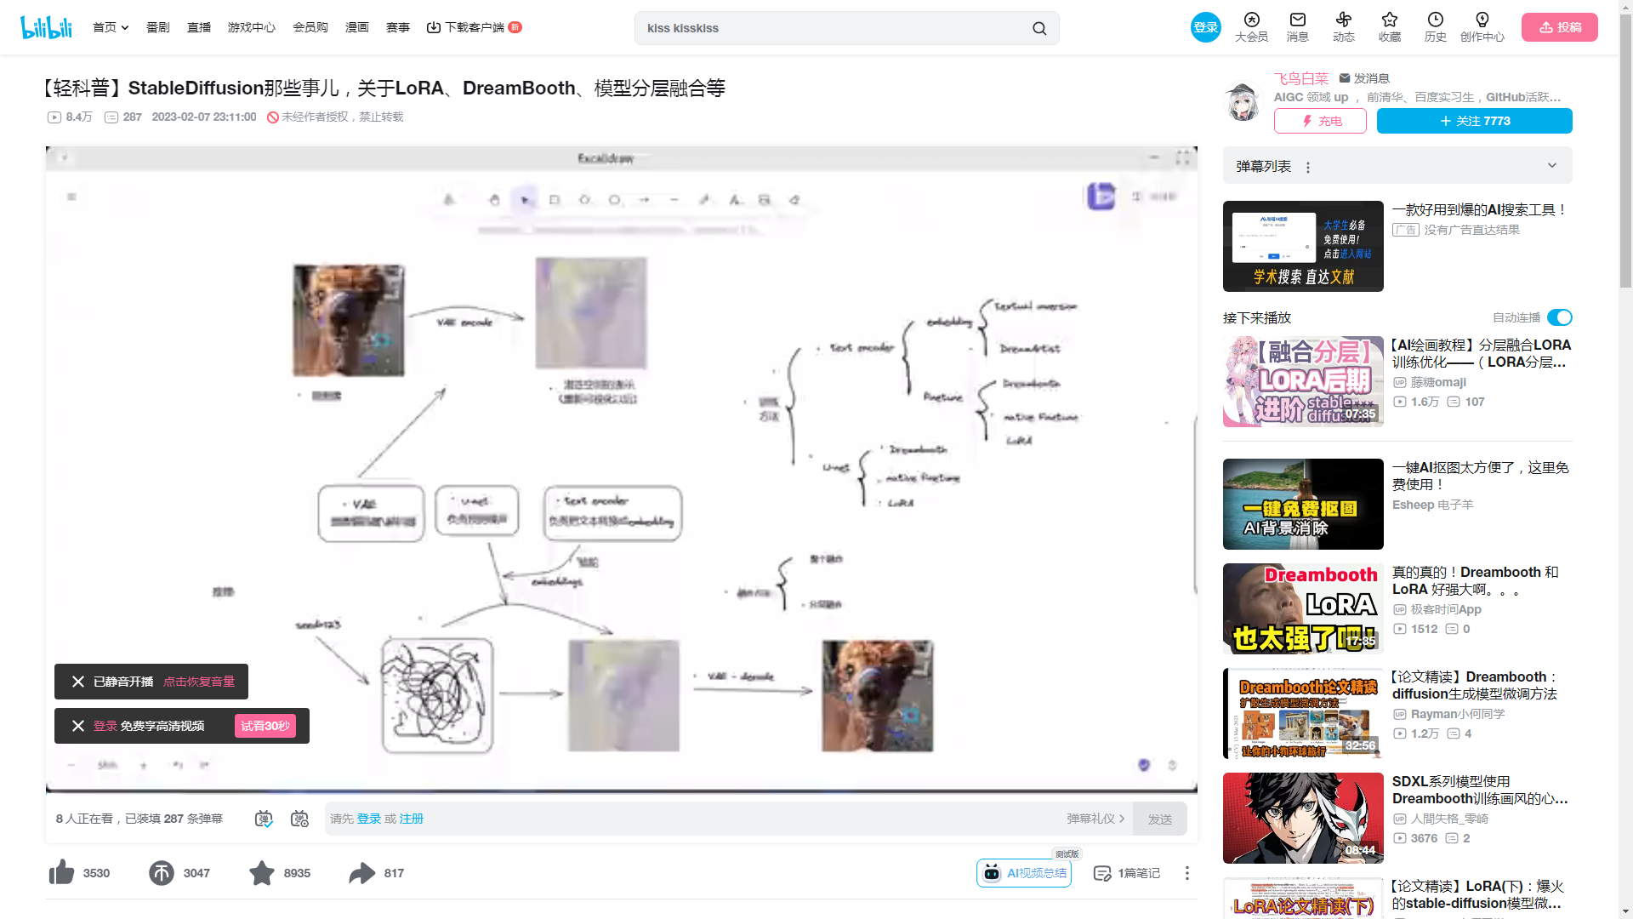Toggle the danmaku display switch icon
The image size is (1633, 919).
pos(265,819)
